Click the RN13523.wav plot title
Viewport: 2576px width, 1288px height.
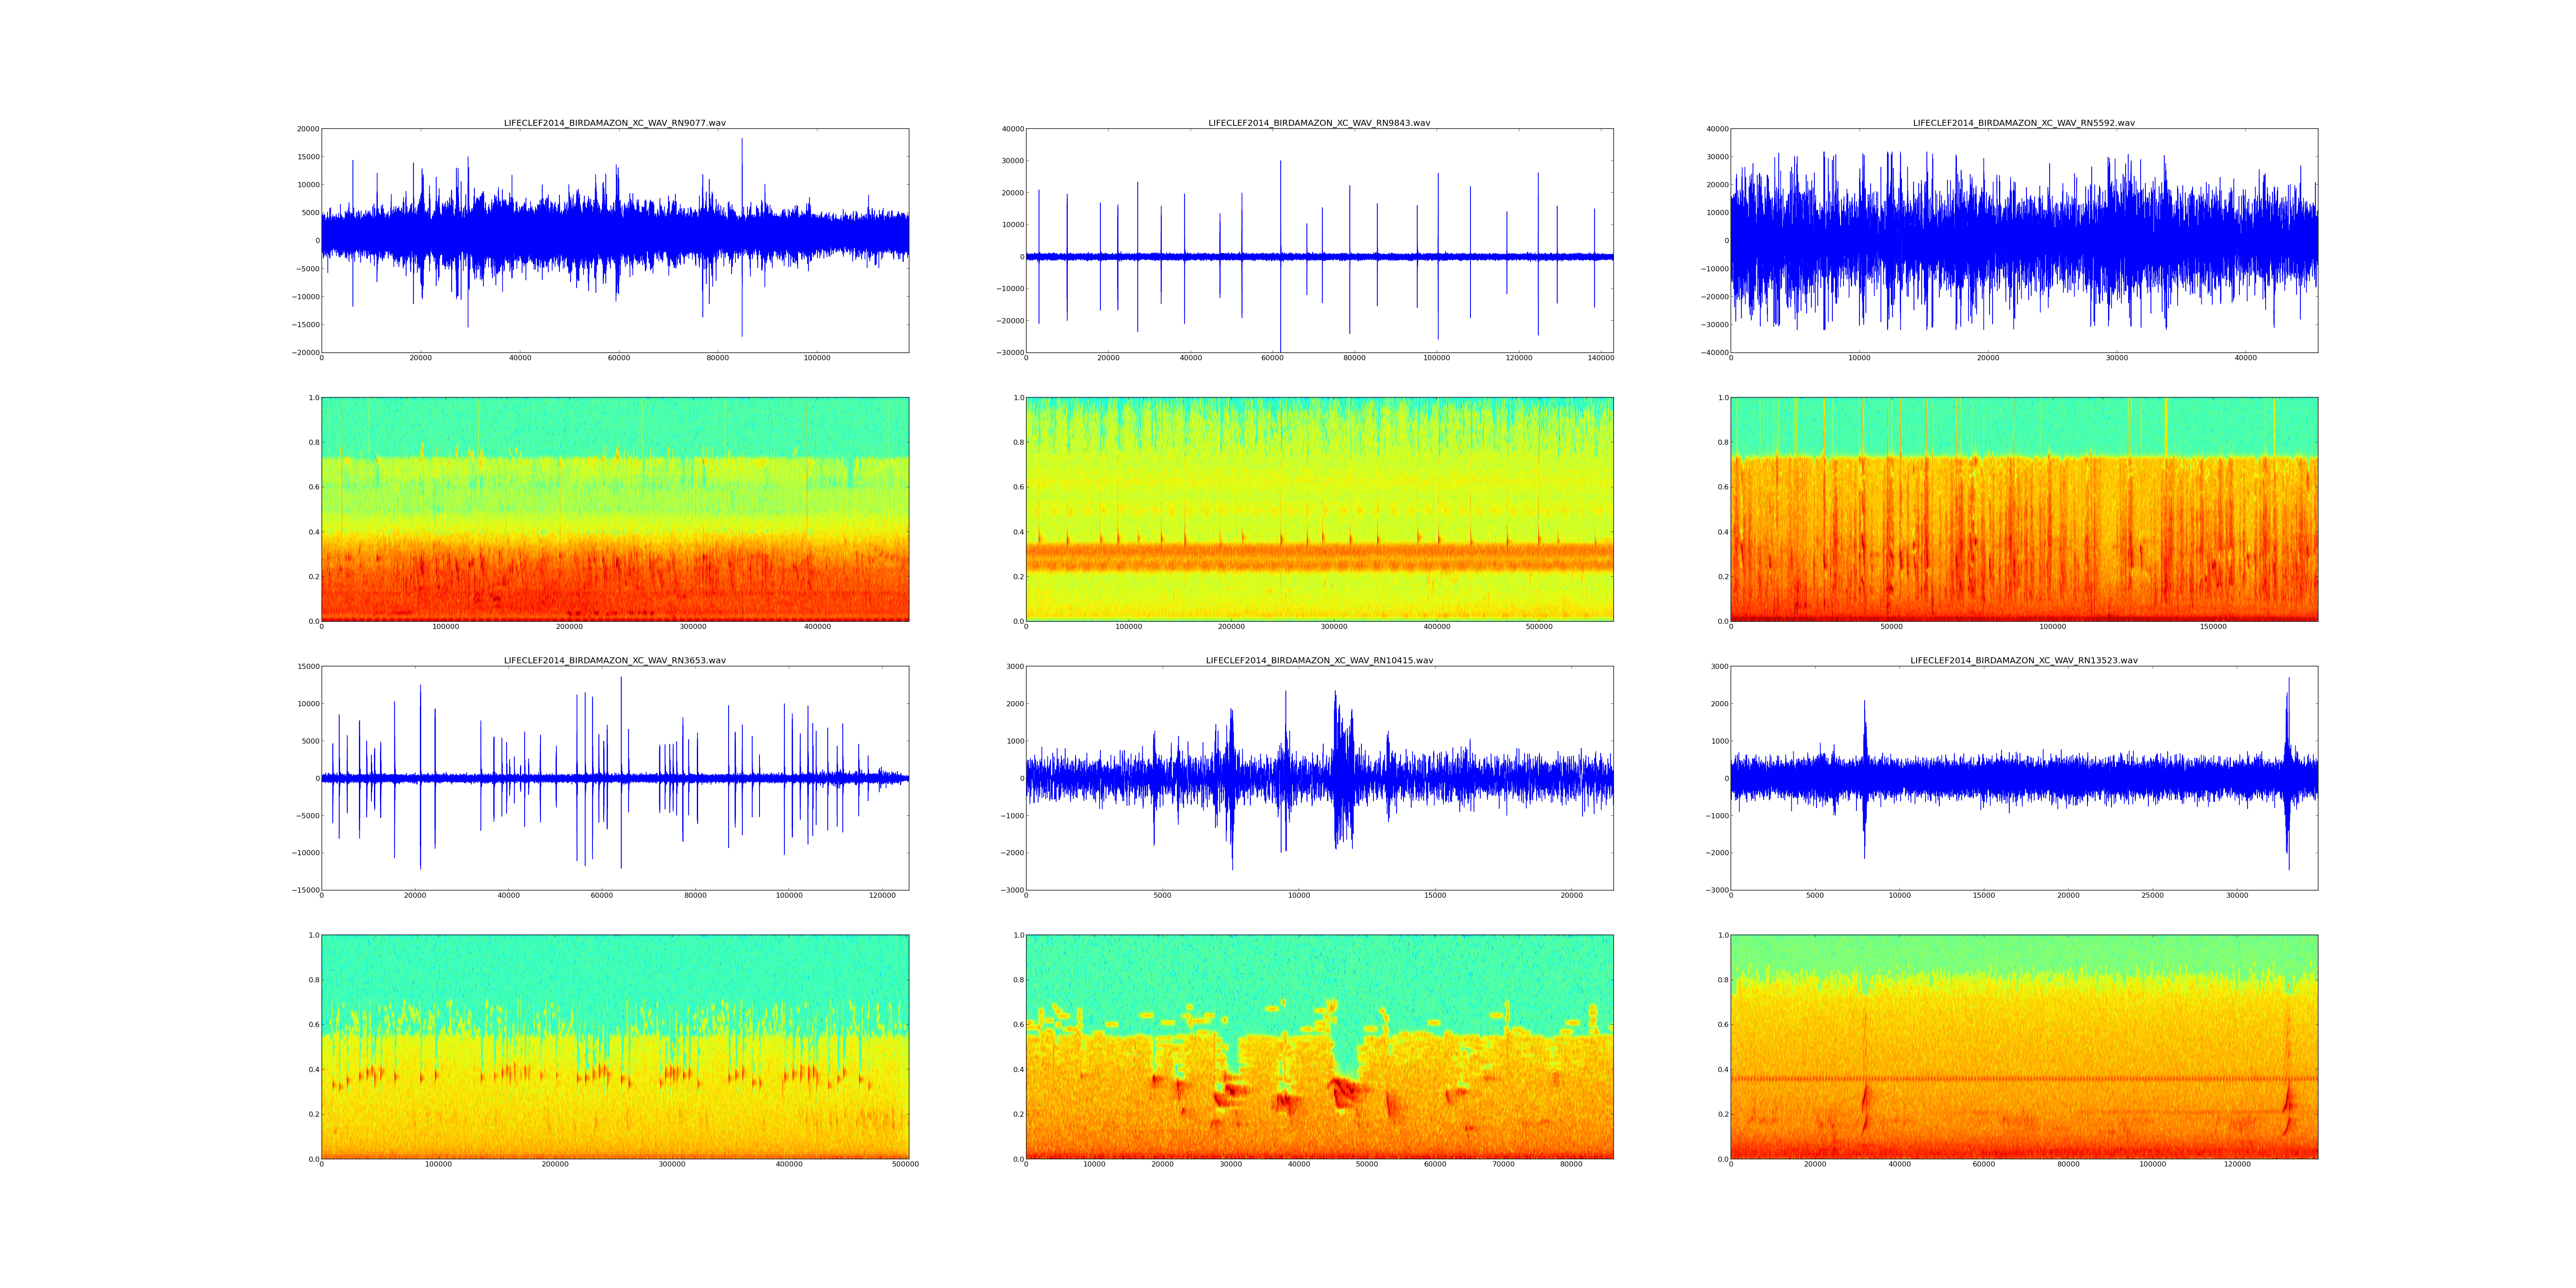pos(2023,660)
